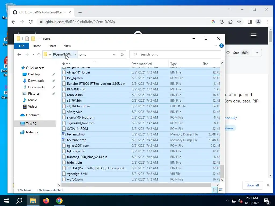Close the GitHub browser tab
This screenshot has height=206, width=275.
coord(70,12)
